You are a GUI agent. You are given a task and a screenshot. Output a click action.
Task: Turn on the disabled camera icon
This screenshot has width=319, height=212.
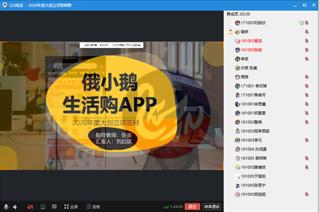pyautogui.click(x=30, y=207)
